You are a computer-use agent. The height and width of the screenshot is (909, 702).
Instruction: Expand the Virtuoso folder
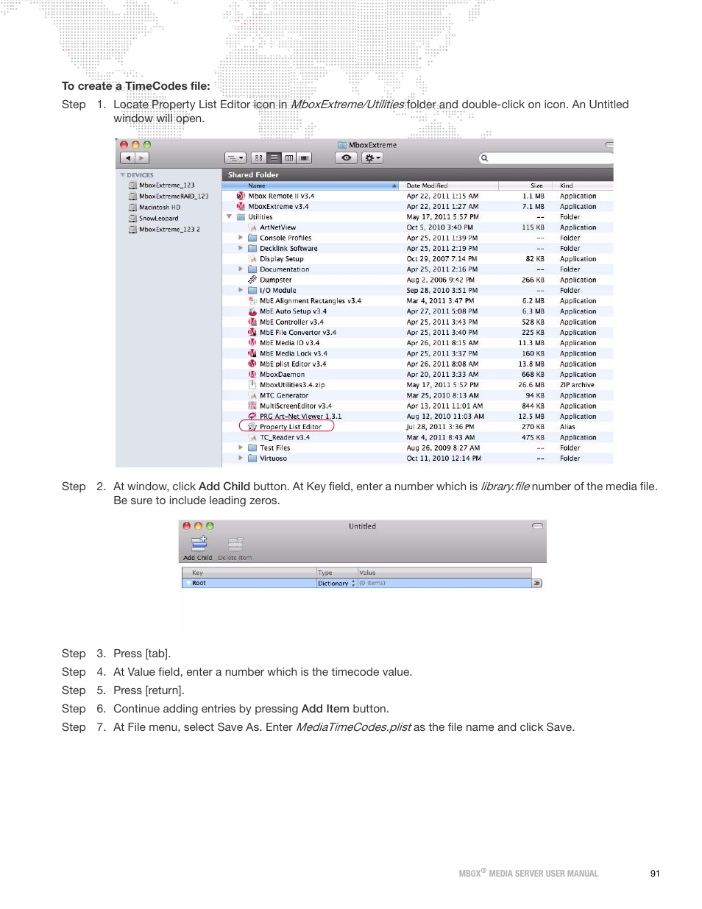(x=241, y=459)
